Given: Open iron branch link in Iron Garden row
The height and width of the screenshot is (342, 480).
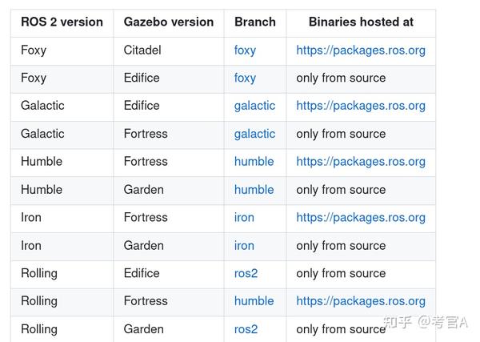Looking at the screenshot, I should pos(244,246).
